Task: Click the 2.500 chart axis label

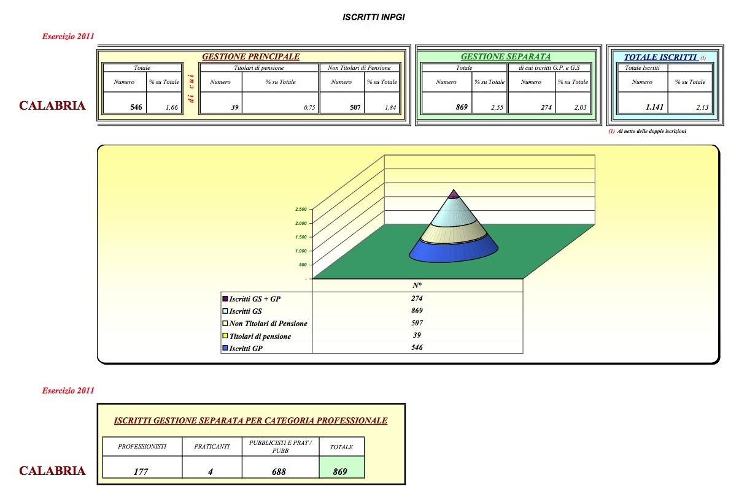Action: (x=301, y=209)
